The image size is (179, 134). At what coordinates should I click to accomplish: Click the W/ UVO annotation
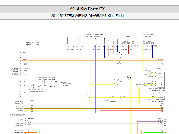coord(119,63)
